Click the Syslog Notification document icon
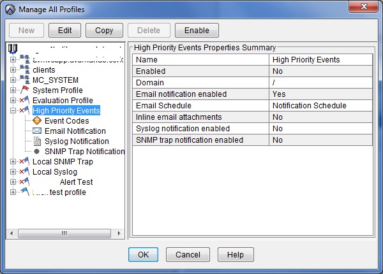 [37, 141]
